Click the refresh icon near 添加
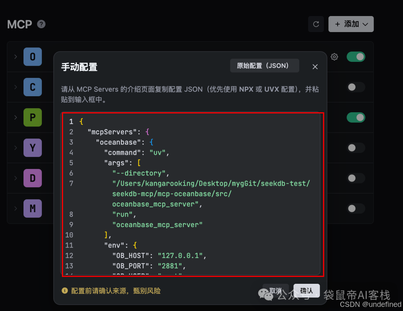The image size is (403, 311). [316, 24]
